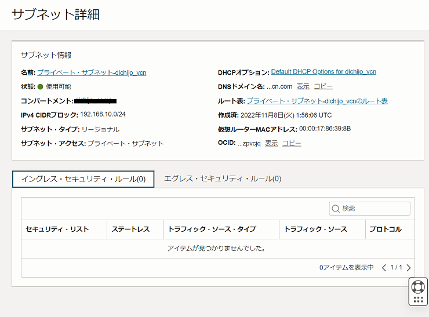Focus the 検索 search field

coord(374,209)
